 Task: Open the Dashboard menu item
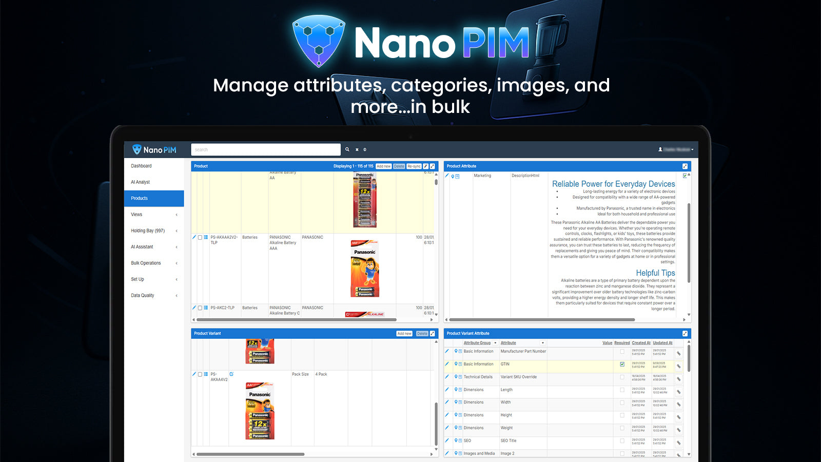[154, 166]
